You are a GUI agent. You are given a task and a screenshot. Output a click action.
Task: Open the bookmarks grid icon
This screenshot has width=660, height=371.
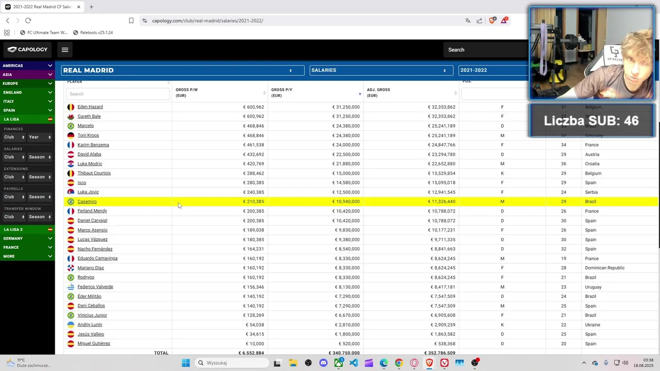[7, 32]
